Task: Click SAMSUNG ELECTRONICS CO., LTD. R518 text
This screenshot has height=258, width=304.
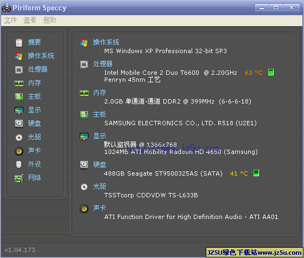Action: click(180, 123)
